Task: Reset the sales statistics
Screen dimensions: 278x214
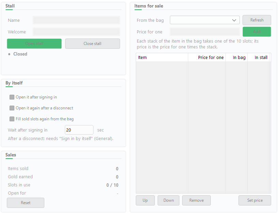Action: pyautogui.click(x=26, y=203)
